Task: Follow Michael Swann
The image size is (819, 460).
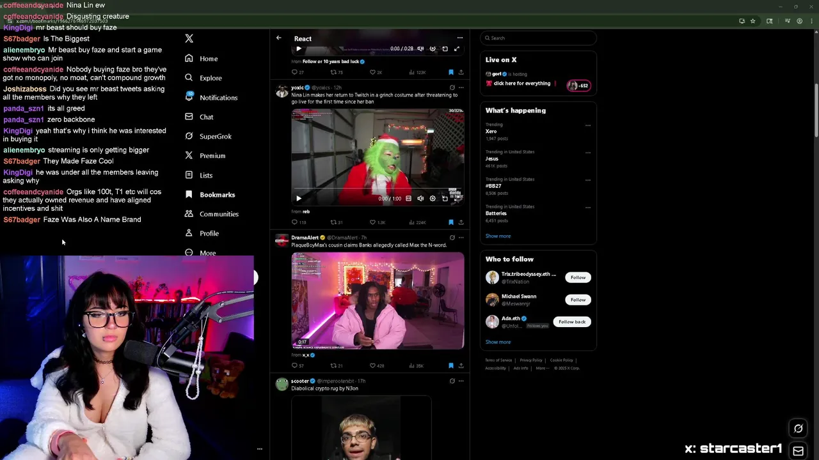Action: point(578,300)
